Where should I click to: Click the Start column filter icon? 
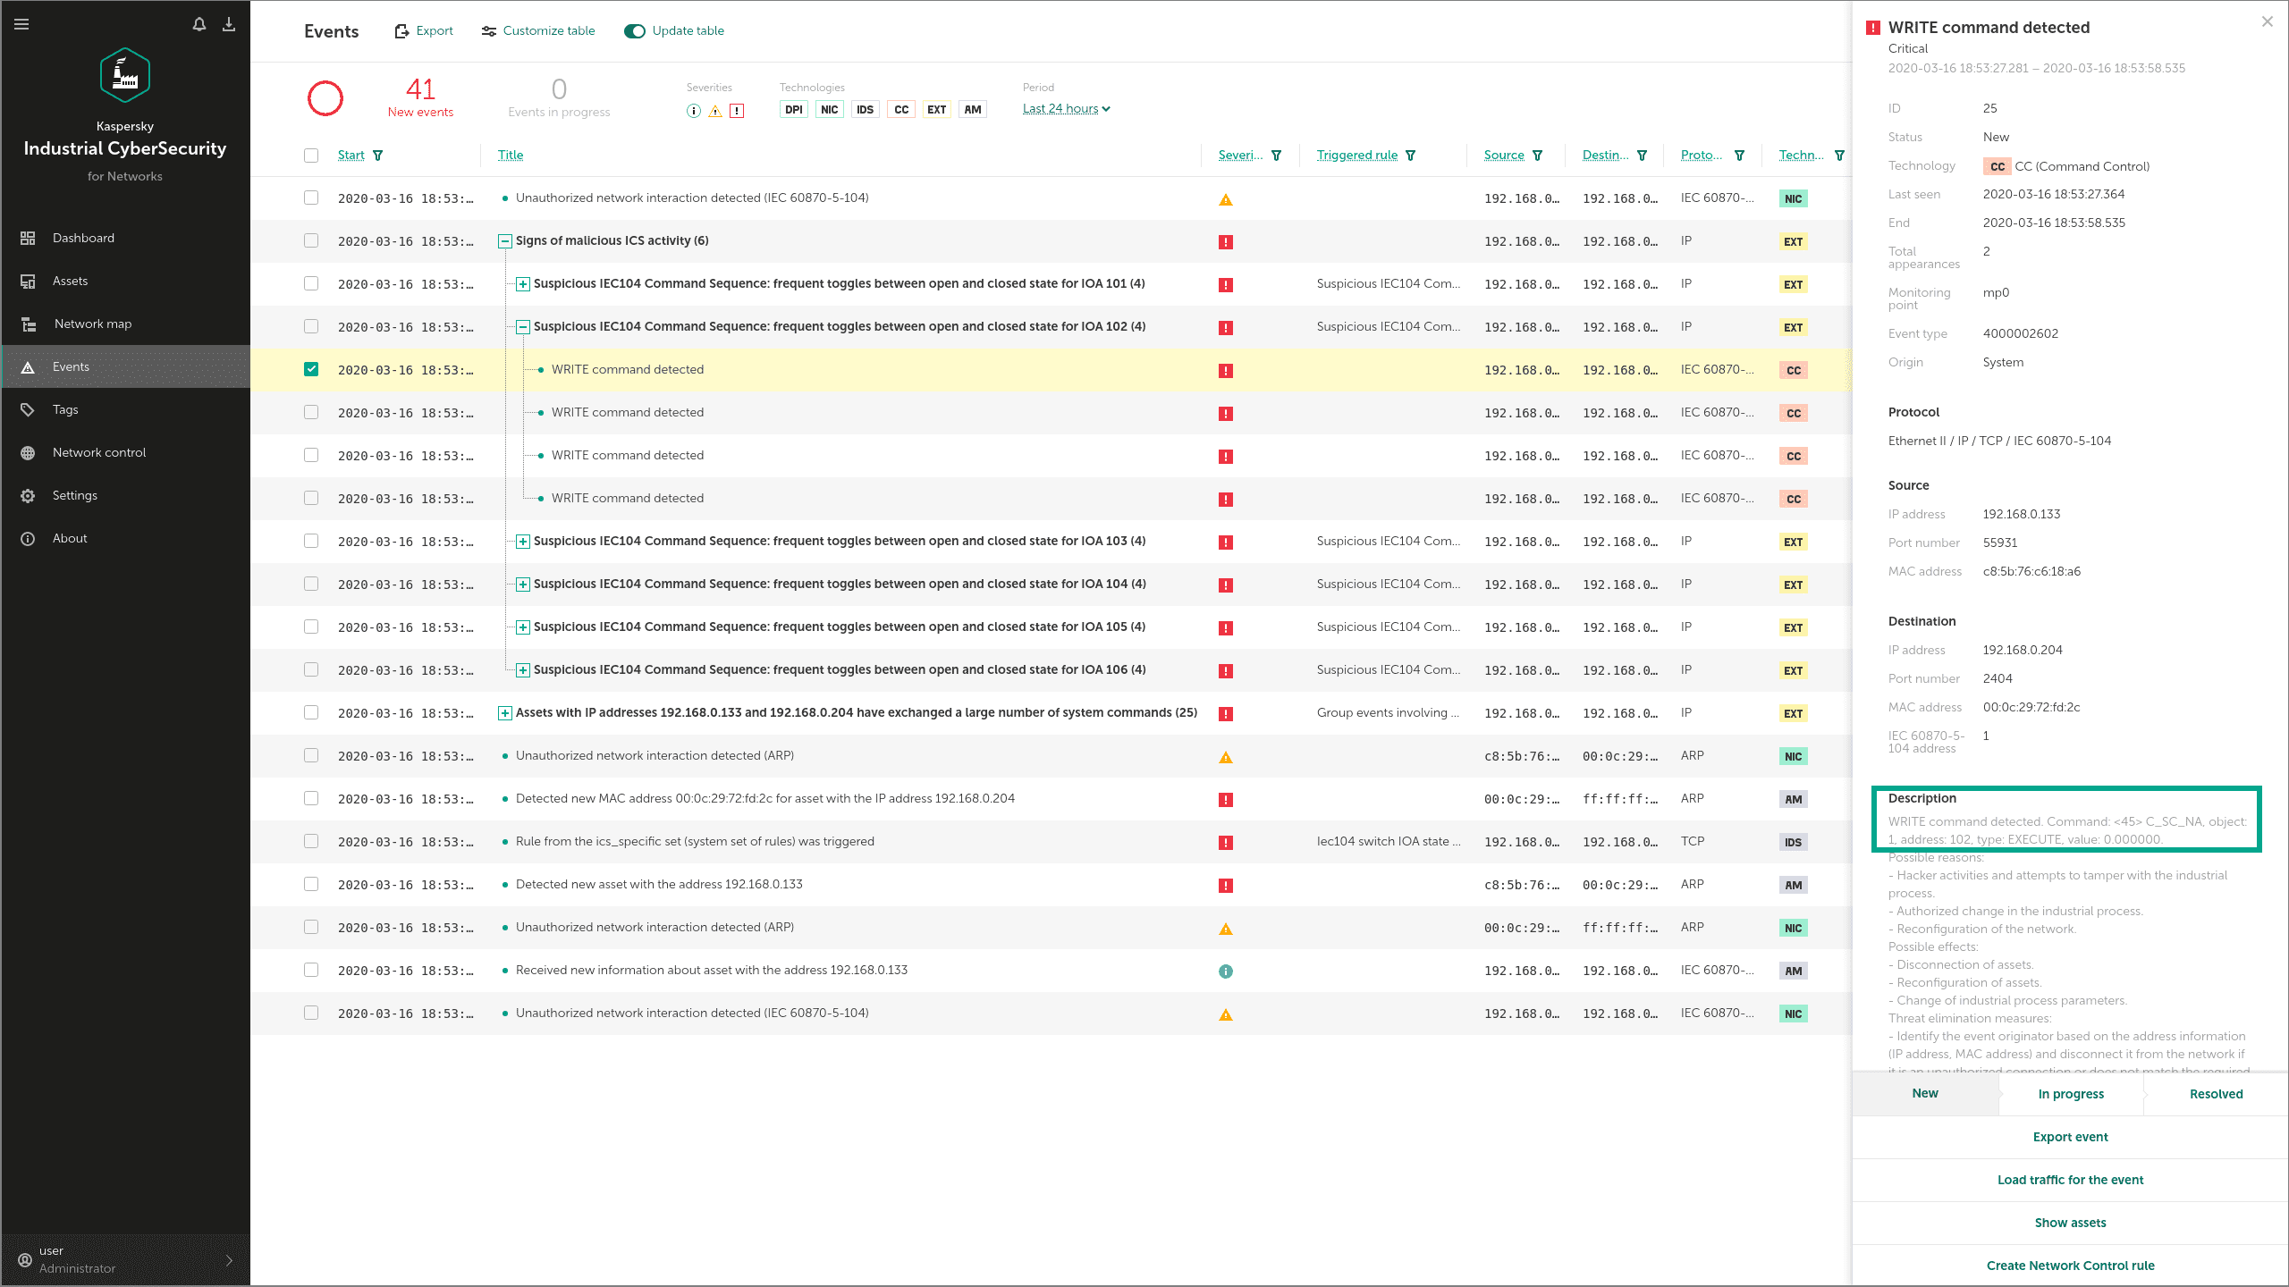pyautogui.click(x=378, y=156)
